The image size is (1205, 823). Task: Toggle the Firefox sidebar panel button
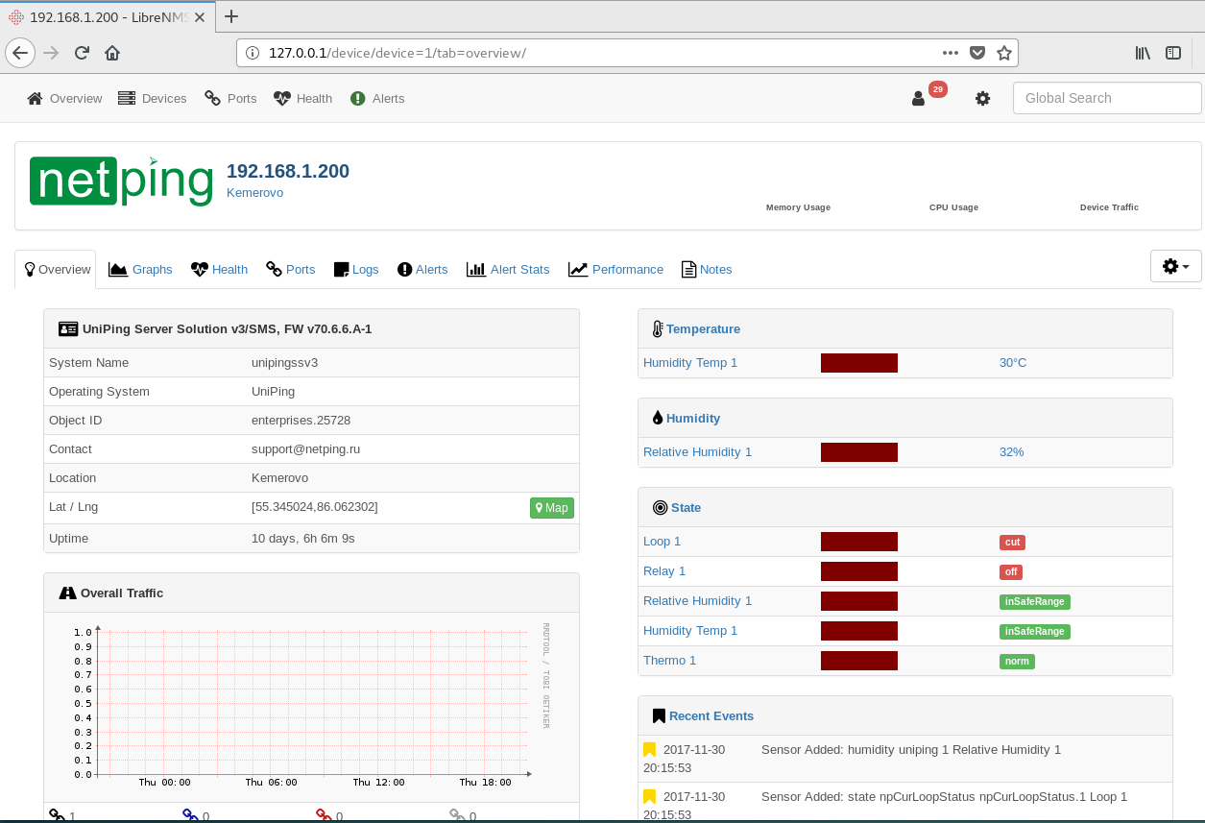pos(1173,53)
